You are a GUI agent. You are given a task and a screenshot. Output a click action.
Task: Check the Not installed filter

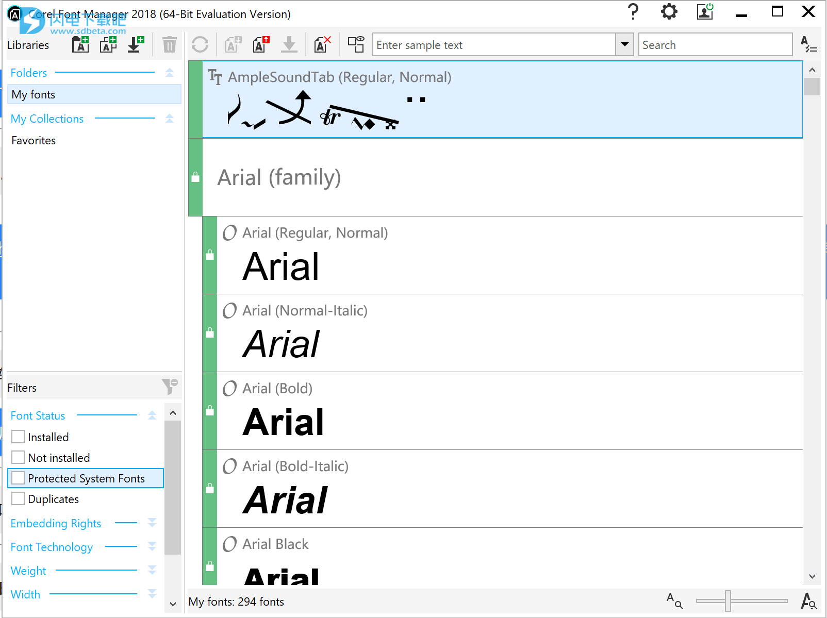[18, 458]
